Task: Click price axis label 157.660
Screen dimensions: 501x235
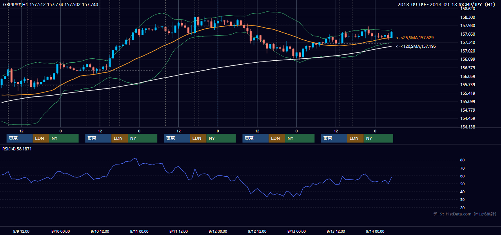Action: 468,34
